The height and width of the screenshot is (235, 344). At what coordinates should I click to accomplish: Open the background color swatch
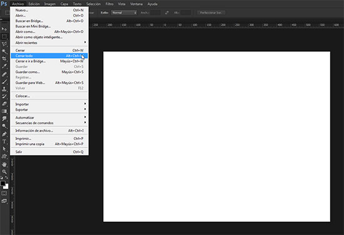[6, 186]
